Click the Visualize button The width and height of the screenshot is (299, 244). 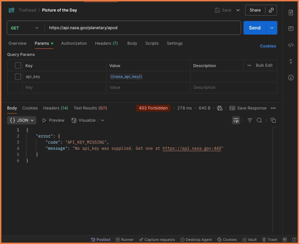(83, 120)
